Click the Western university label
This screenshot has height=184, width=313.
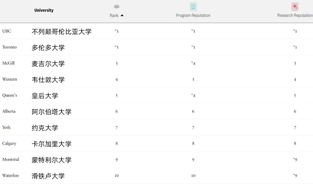pos(10,79)
